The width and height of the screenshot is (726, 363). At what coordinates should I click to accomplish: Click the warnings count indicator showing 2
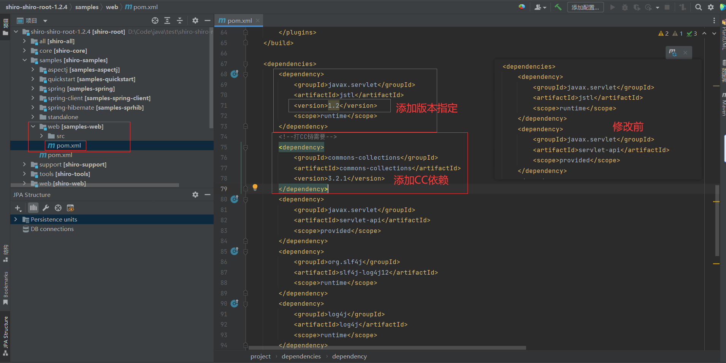(x=663, y=33)
